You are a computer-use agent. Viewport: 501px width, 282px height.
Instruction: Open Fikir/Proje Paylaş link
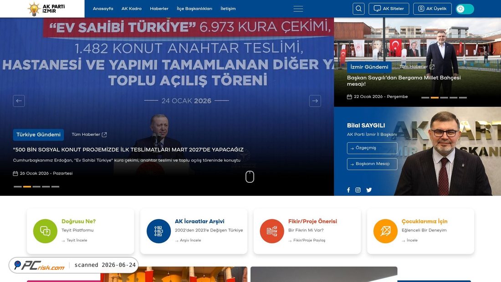307,240
